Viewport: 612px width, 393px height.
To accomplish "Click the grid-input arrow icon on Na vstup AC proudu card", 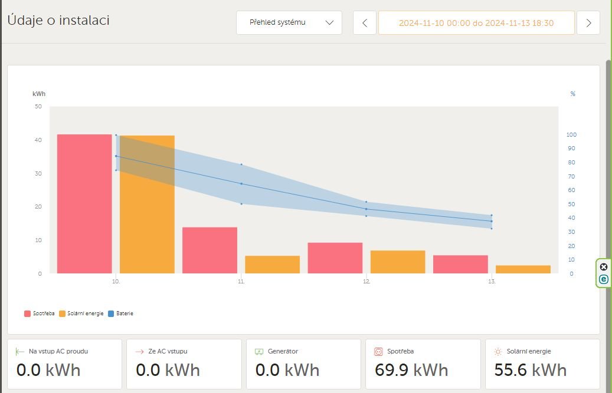I will coord(20,351).
